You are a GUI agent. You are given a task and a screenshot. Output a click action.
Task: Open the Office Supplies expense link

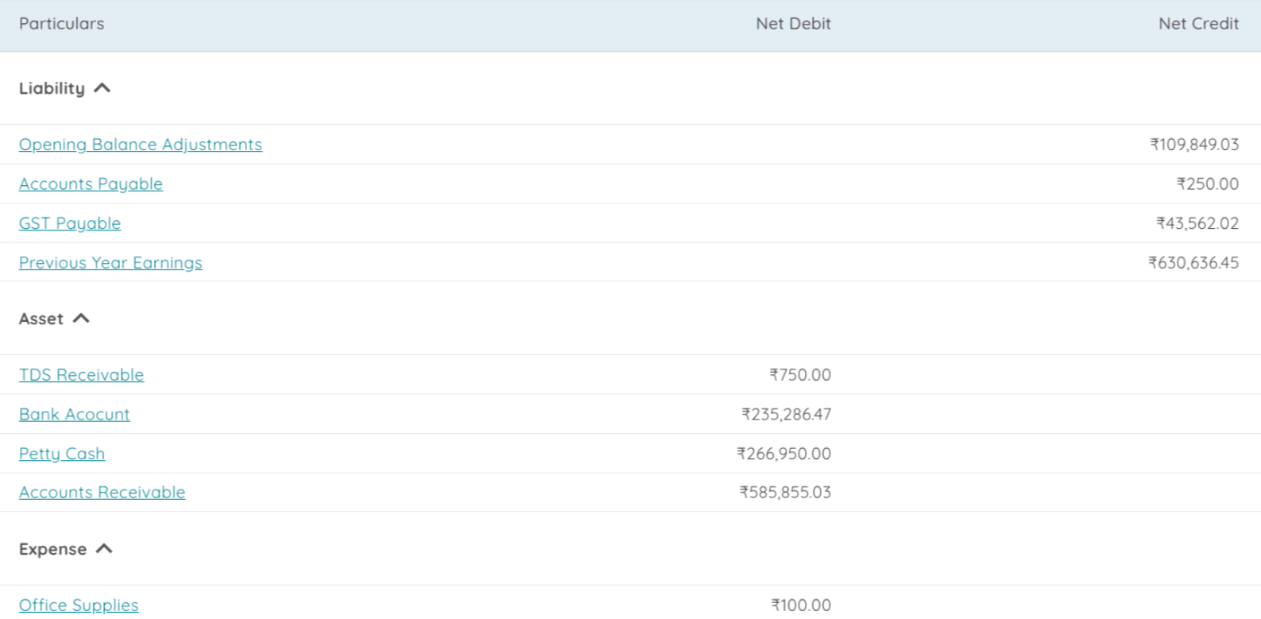(x=79, y=605)
